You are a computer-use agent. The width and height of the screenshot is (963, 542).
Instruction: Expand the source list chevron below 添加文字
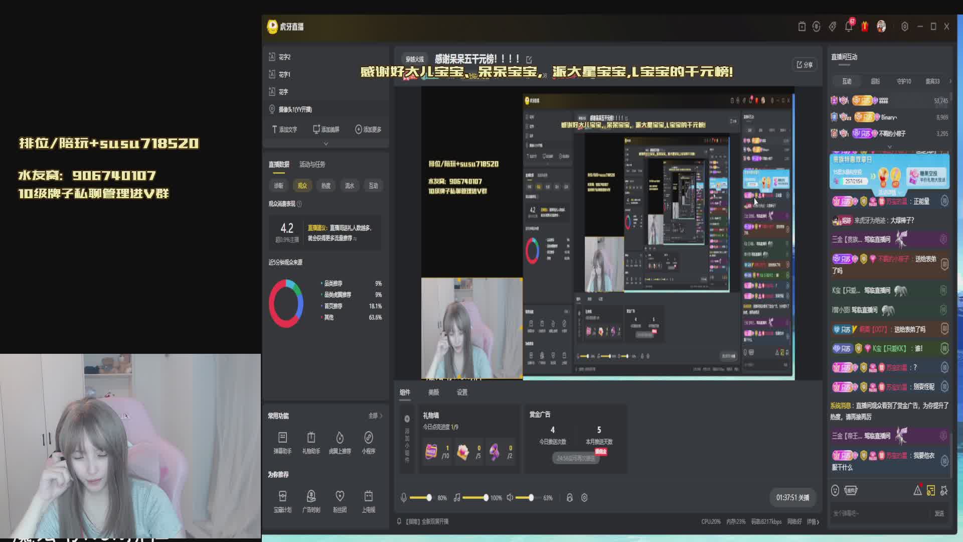click(x=326, y=144)
